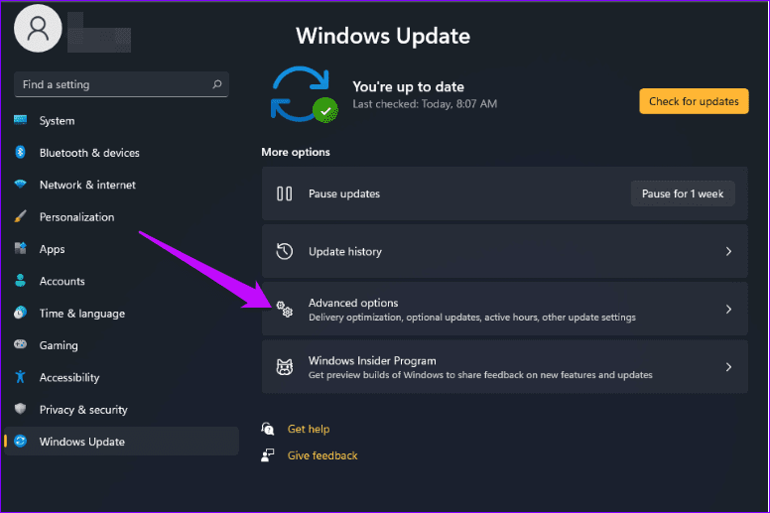Click the large update status sync icon
Viewport: 770px width, 513px height.
(x=304, y=94)
